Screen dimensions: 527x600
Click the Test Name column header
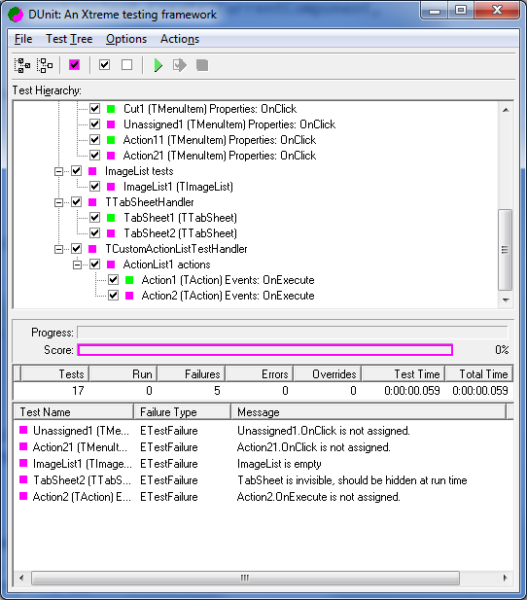74,412
